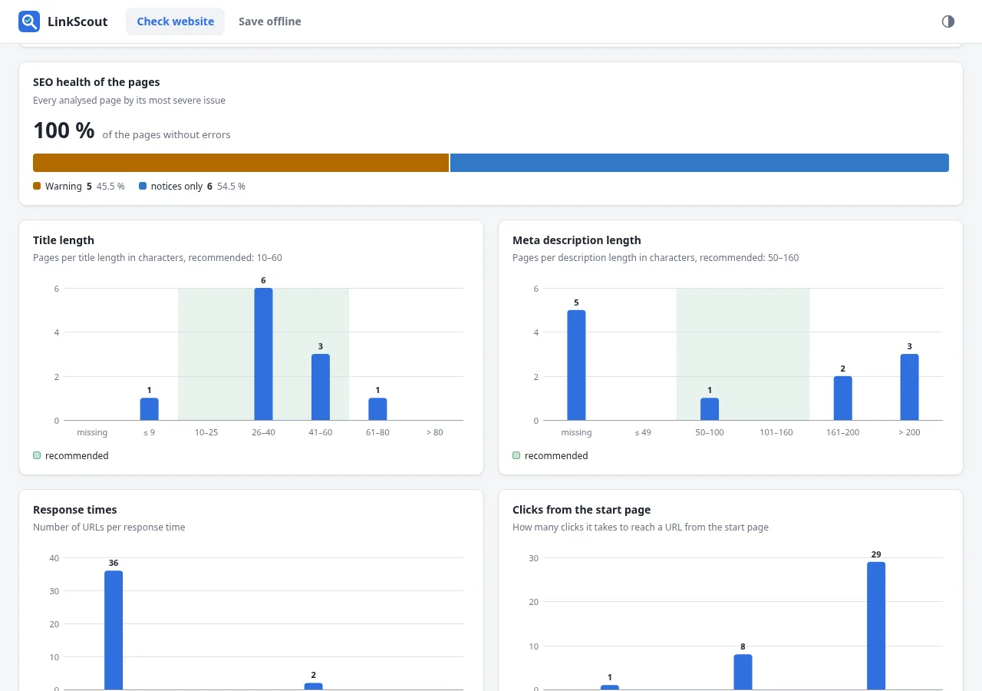
Task: Click the "≤ 49" axis label in Meta description
Action: 643,432
